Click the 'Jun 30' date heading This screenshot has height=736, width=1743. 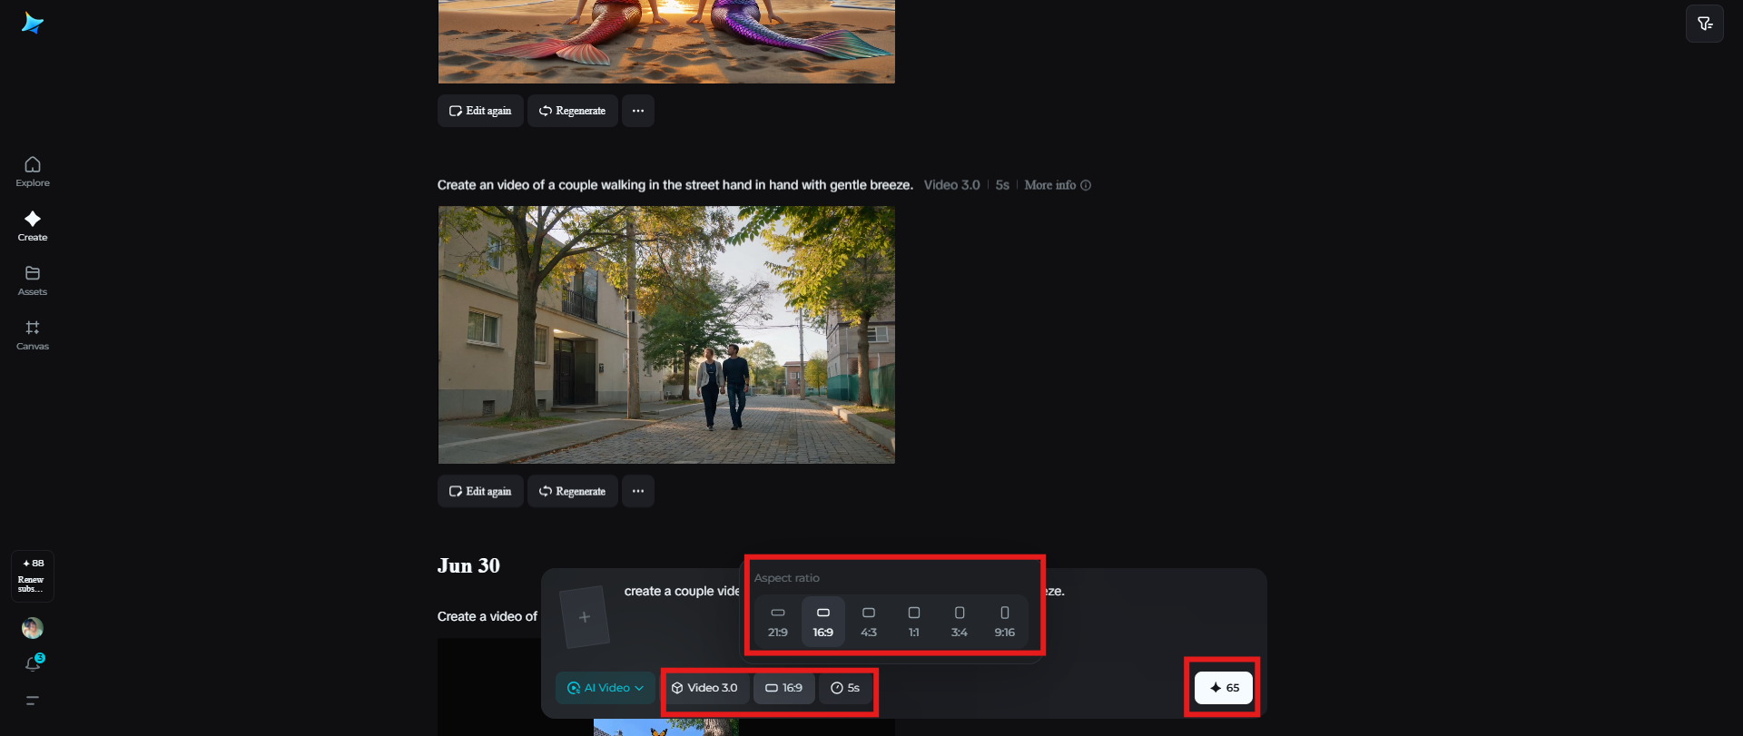coord(468,566)
